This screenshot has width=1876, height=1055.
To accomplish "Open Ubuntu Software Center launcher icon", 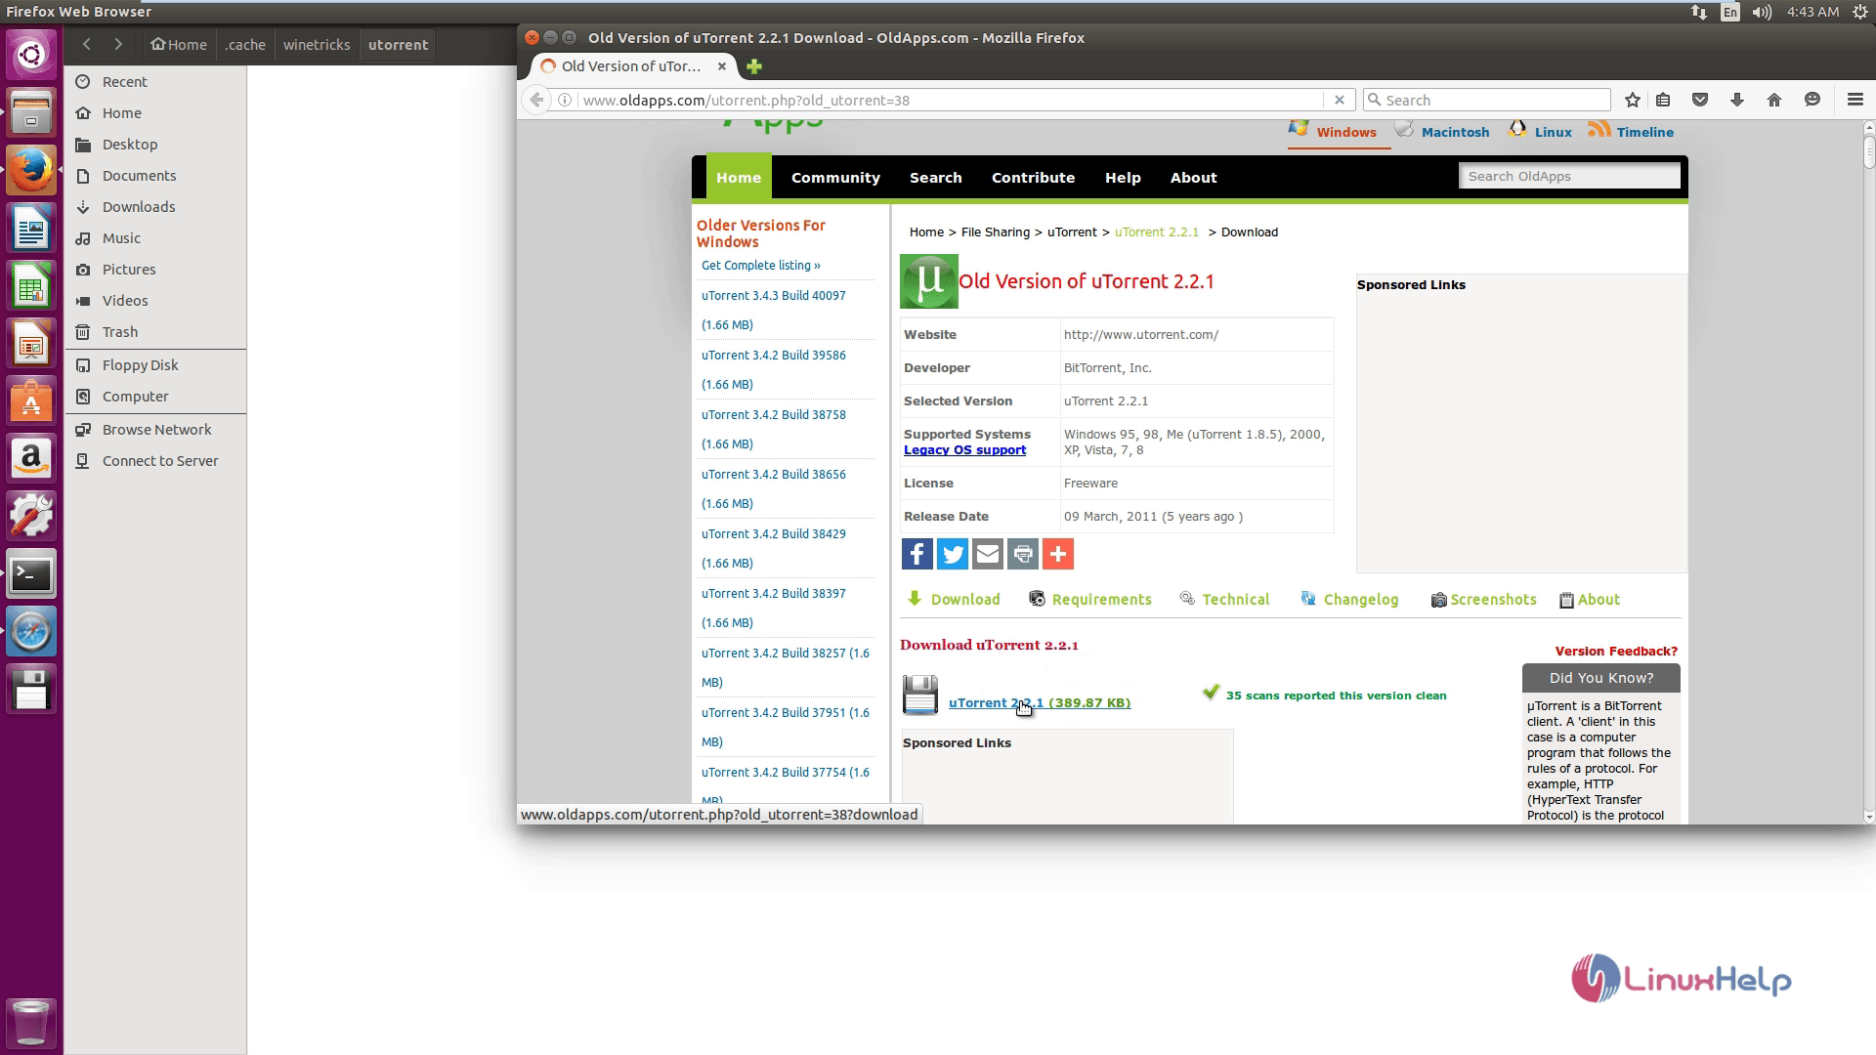I will [x=31, y=402].
